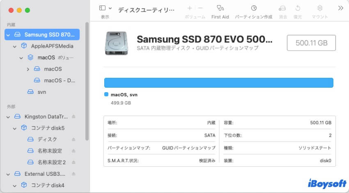Click the sidebar vertical scrollbar
This screenshot has width=349, height=193.
(x=87, y=82)
